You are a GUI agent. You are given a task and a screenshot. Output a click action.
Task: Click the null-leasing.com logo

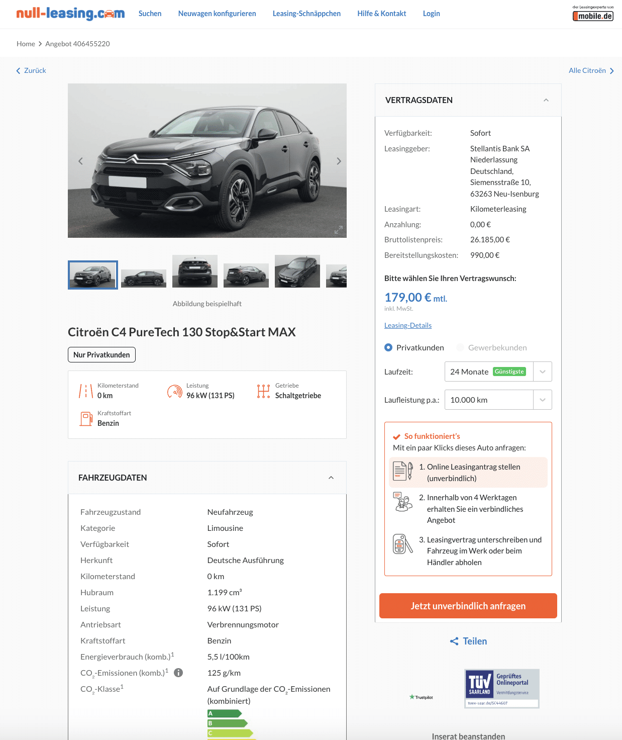(70, 14)
